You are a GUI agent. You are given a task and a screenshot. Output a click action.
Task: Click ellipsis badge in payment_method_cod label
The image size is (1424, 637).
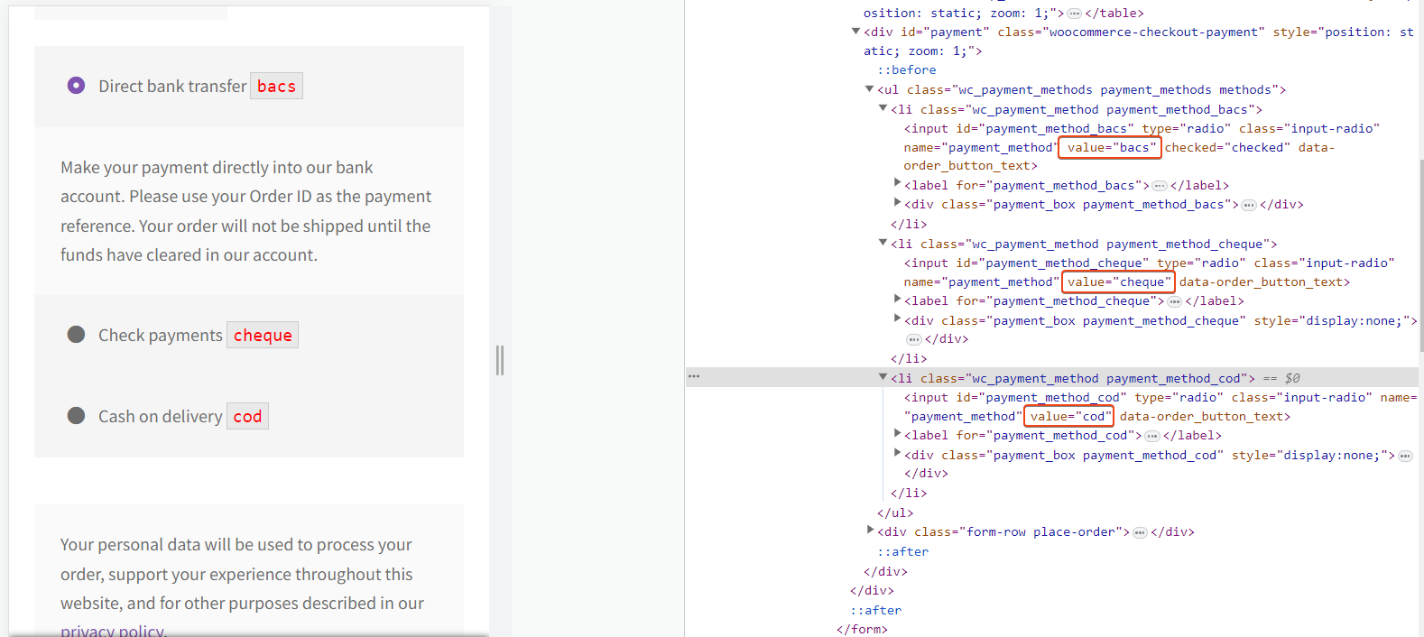(1152, 436)
